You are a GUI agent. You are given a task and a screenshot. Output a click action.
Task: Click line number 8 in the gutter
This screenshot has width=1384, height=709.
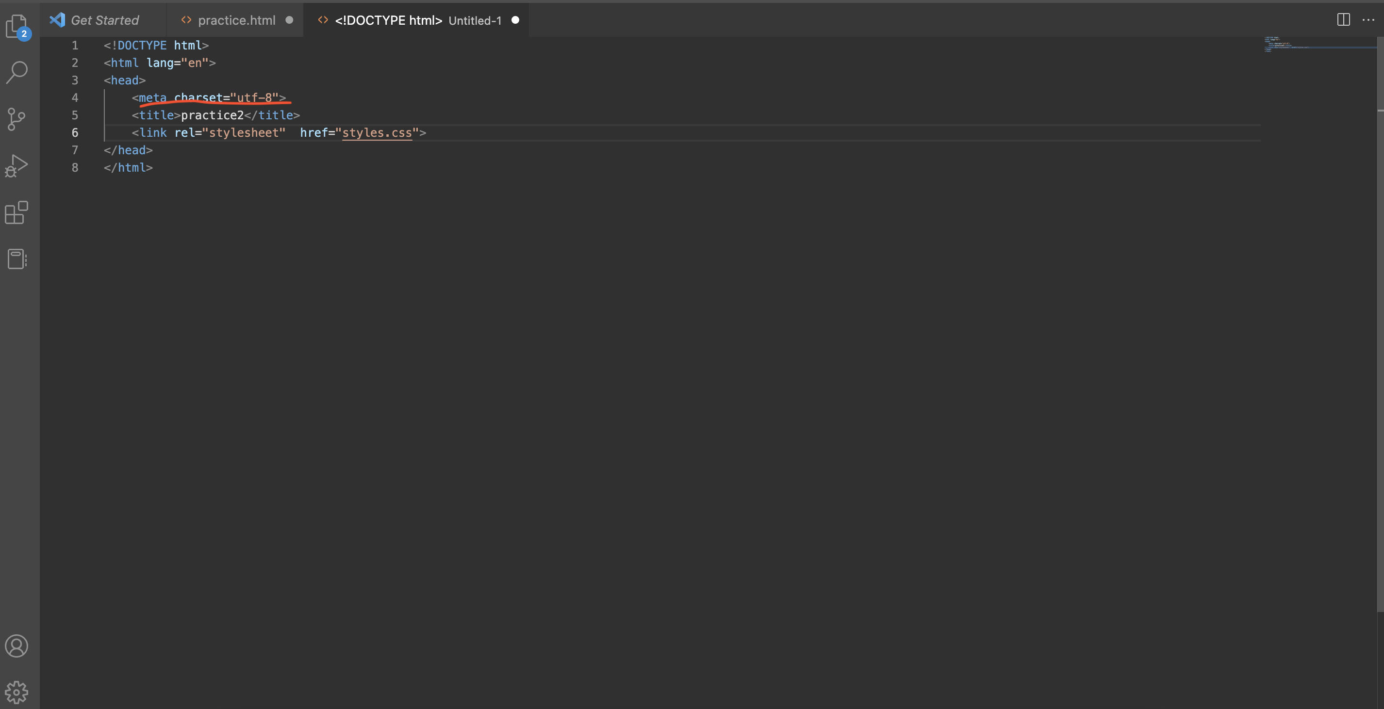point(75,167)
